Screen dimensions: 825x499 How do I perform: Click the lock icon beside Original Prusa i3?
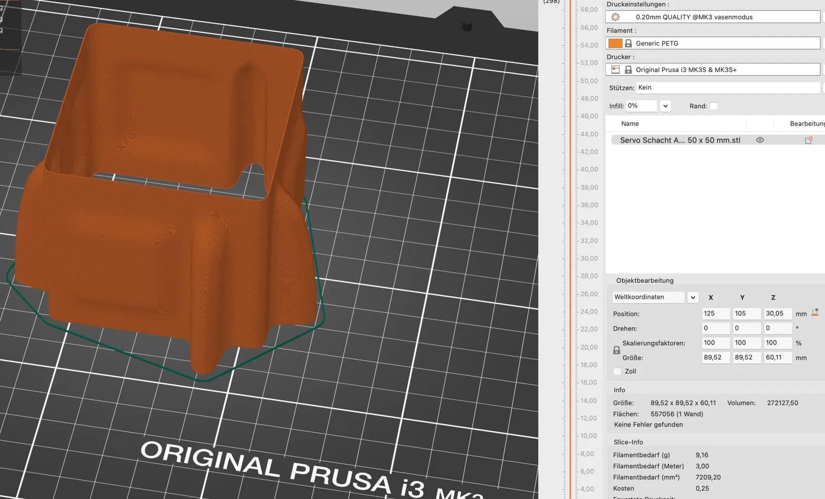[x=628, y=70]
